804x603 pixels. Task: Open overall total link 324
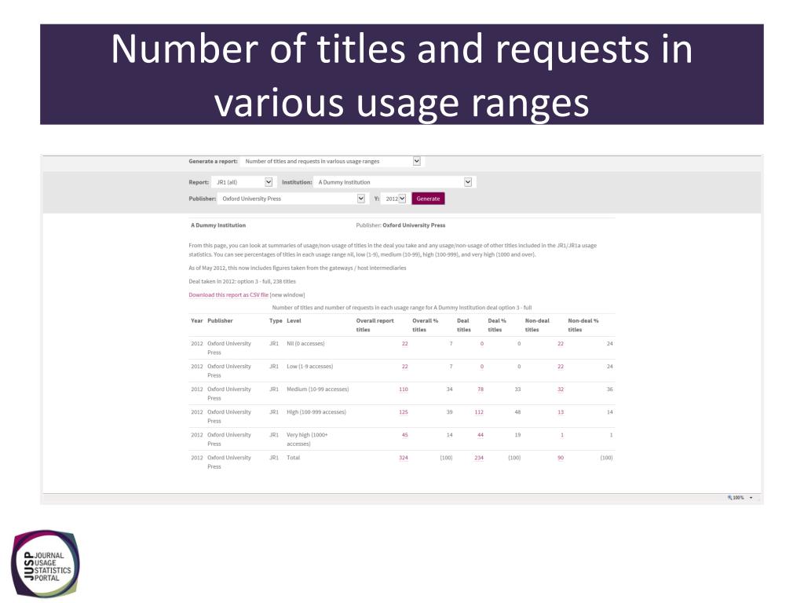click(x=404, y=458)
